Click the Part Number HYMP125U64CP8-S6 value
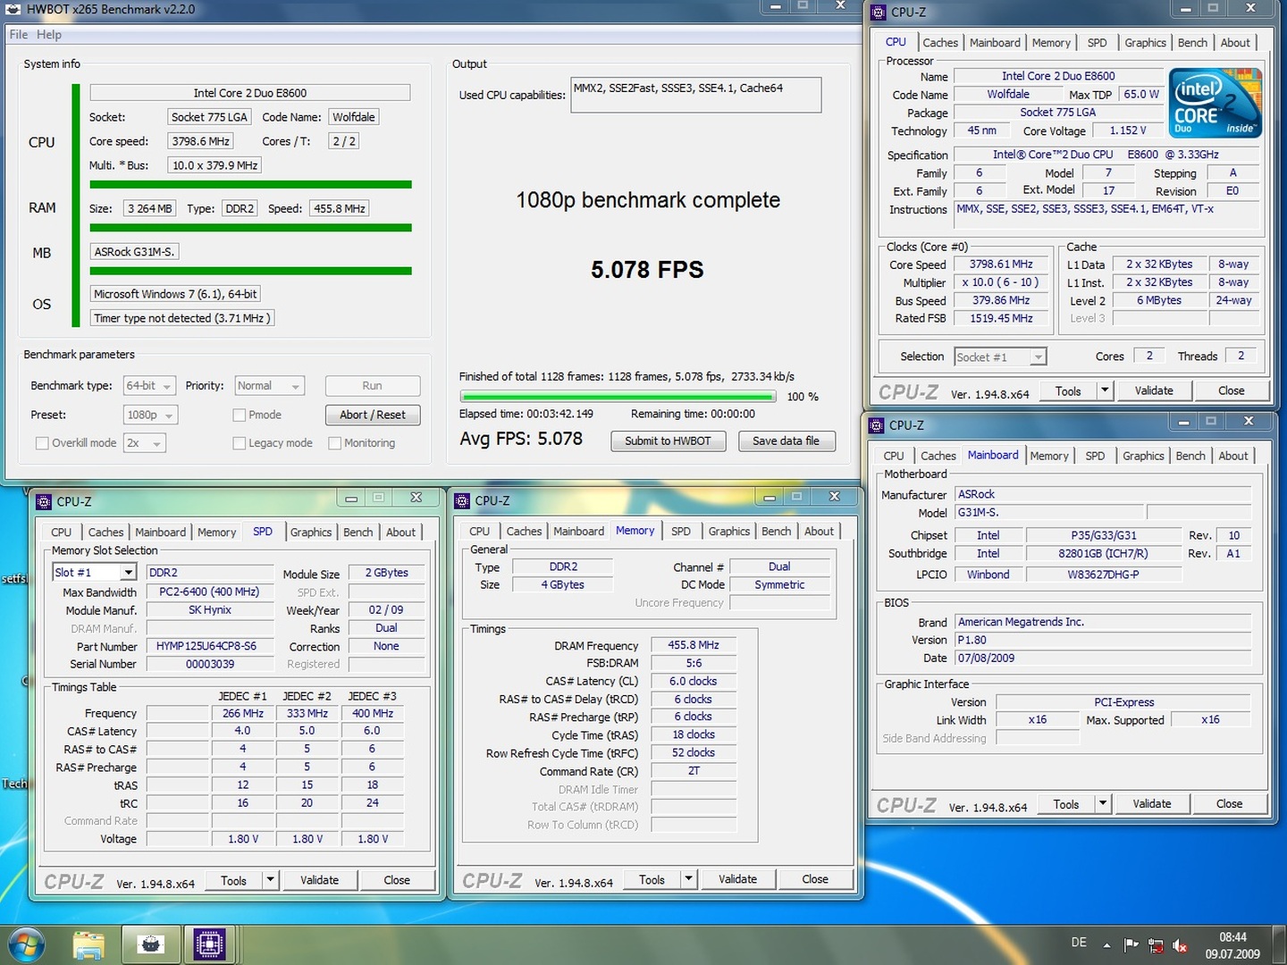 click(x=210, y=647)
